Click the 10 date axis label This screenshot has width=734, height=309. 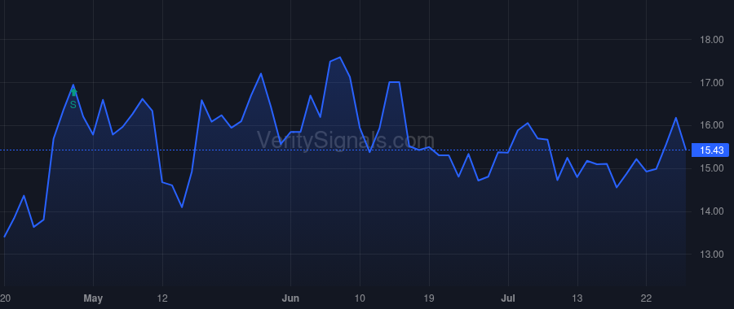360,298
